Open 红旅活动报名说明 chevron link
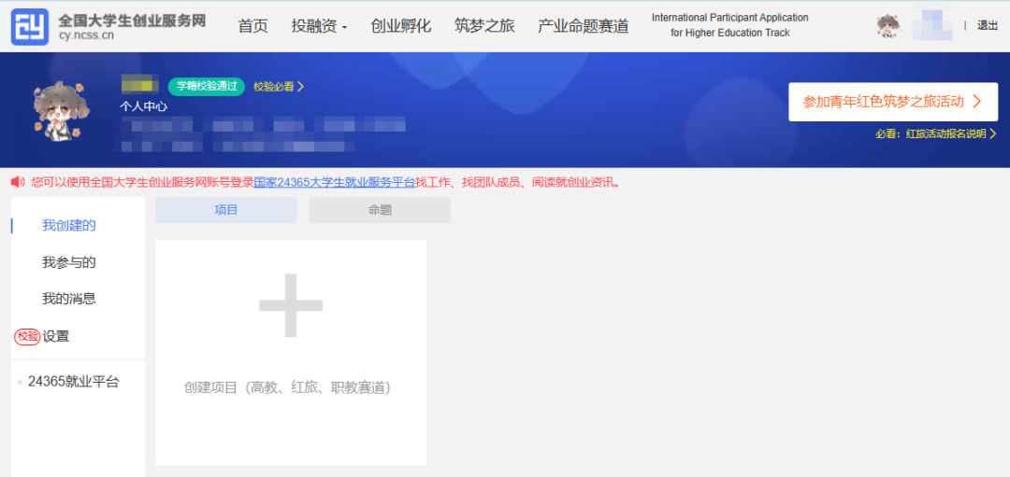Screen dimensions: 1010x477 click(935, 133)
